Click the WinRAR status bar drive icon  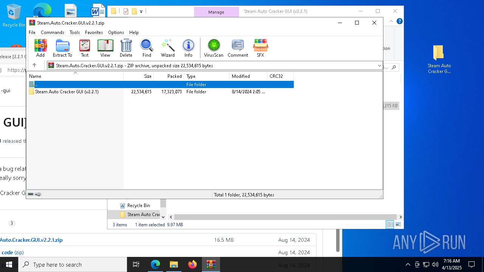31,194
